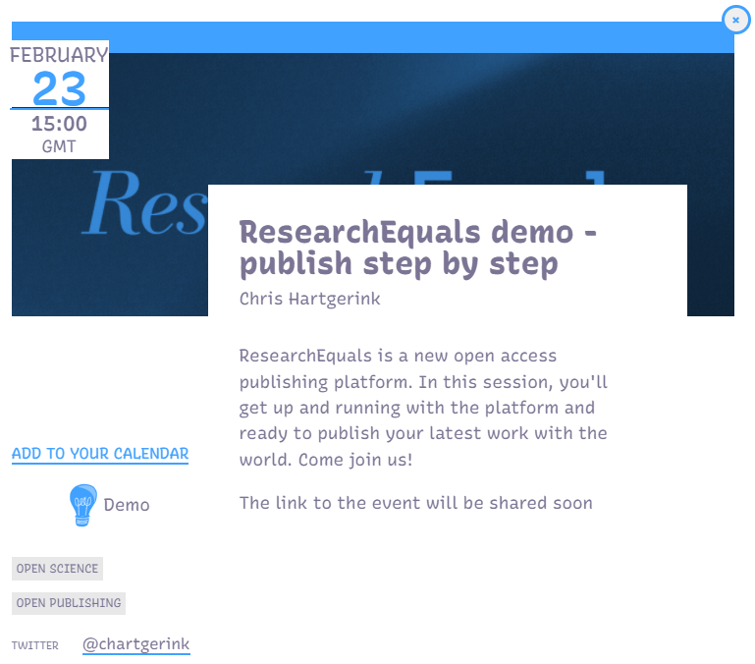Click the speaker name Chris Hartgerink
Screen dimensions: 755x664
(309, 299)
